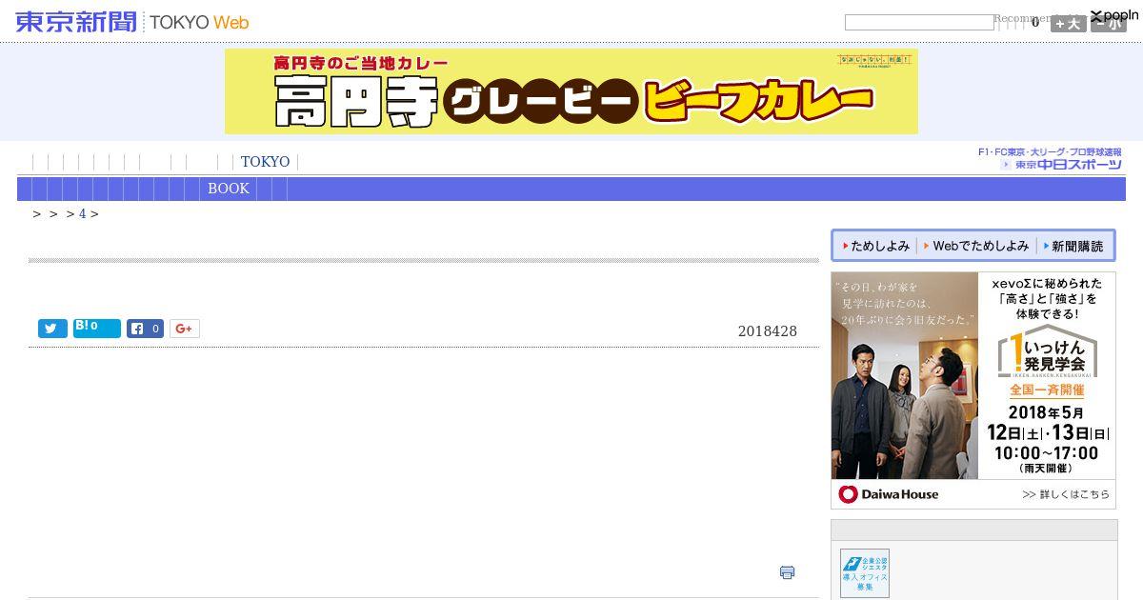
Task: Open the small blue office recruitment banner
Action: point(865,573)
